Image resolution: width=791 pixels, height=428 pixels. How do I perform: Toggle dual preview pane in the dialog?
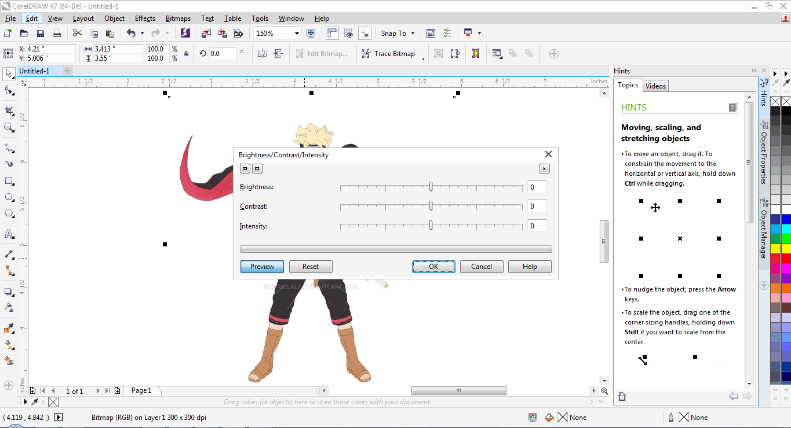pos(245,169)
